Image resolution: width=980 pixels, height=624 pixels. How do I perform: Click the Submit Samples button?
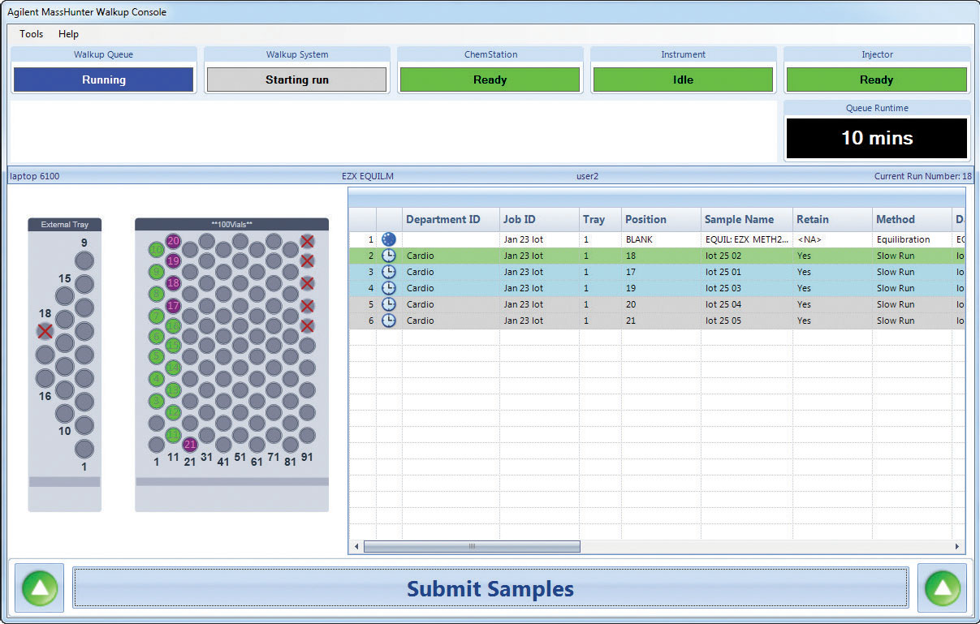(490, 587)
